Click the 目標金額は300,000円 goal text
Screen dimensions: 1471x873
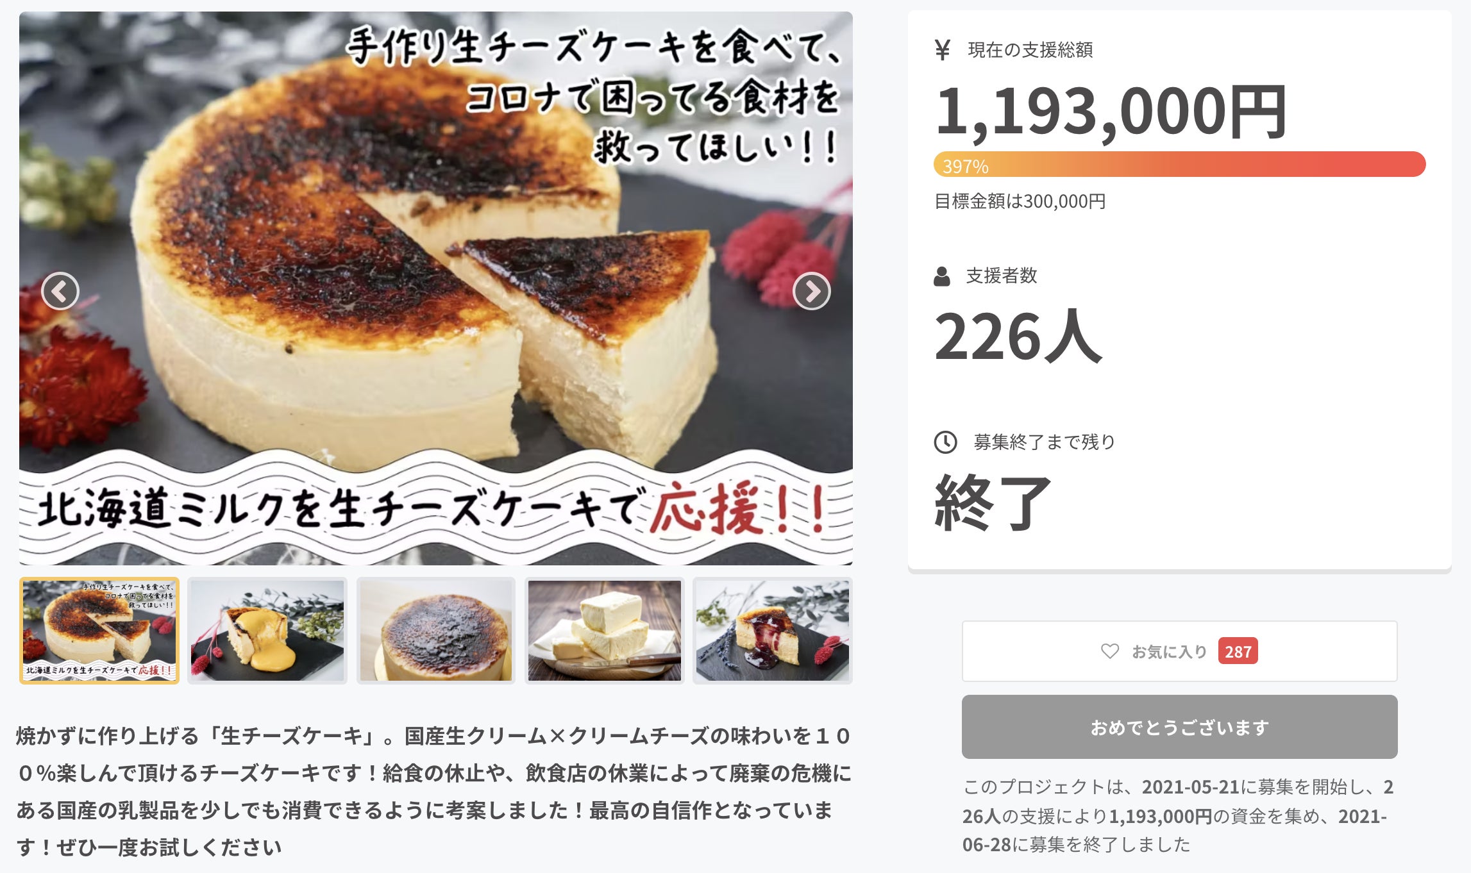click(x=1020, y=201)
